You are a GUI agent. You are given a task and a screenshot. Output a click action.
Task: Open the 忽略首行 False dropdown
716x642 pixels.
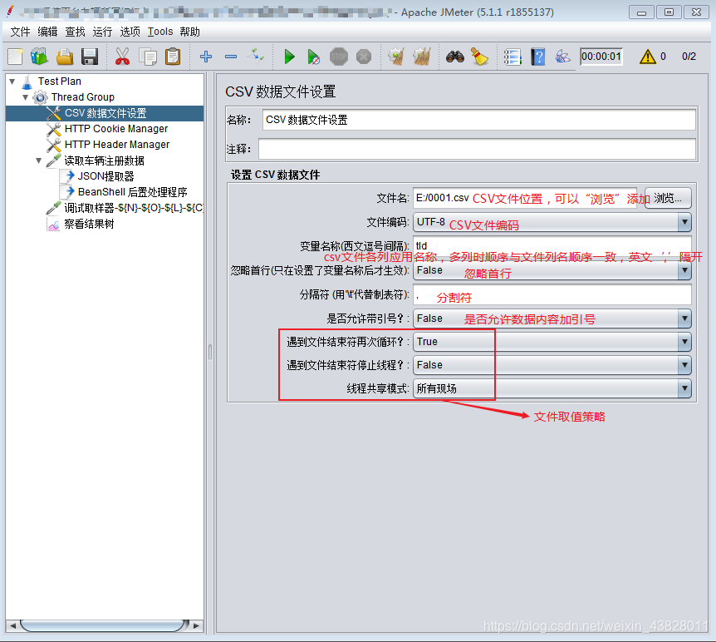552,270
